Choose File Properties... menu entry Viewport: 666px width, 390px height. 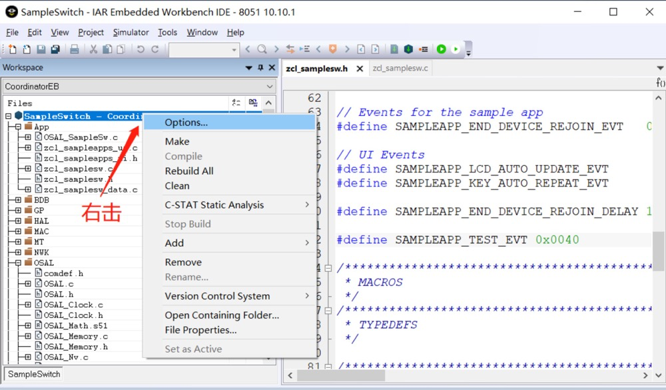point(229,330)
